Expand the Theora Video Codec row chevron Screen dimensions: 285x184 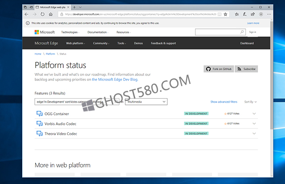(254, 133)
